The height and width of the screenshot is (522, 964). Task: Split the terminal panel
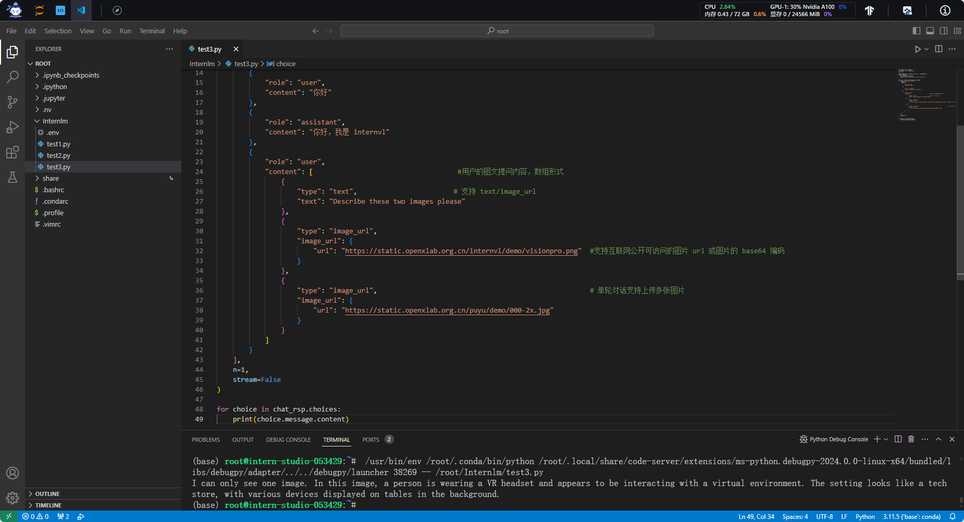[x=898, y=439]
